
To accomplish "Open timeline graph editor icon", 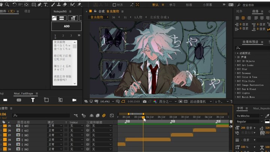I will coord(112,116).
